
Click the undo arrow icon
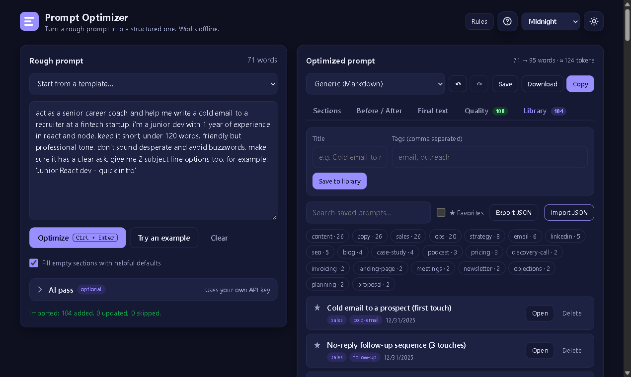tap(458, 84)
